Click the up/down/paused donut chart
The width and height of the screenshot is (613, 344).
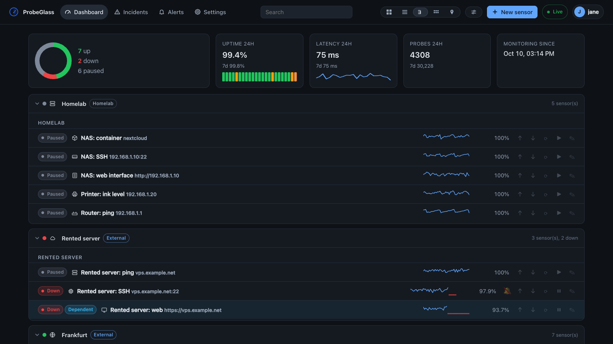click(x=53, y=61)
